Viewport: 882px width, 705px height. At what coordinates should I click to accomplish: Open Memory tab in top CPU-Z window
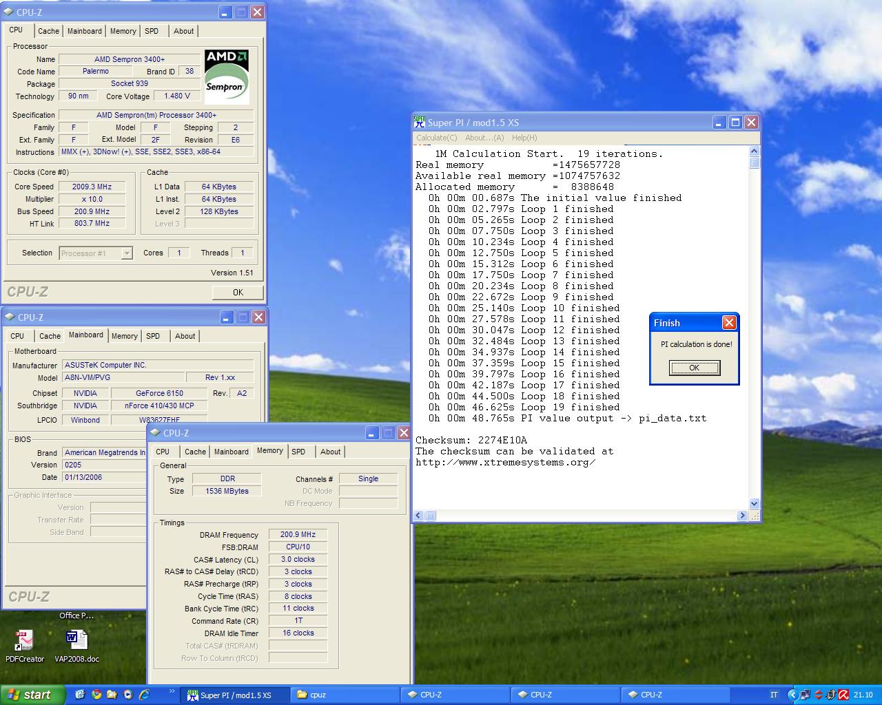point(123,31)
